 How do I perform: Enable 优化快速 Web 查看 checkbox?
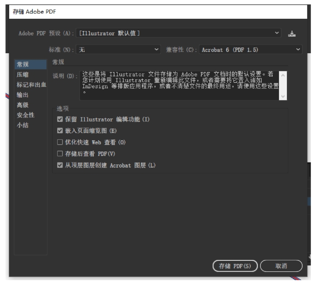60,142
